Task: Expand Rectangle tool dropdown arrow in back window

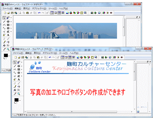Action: click(x=11, y=25)
